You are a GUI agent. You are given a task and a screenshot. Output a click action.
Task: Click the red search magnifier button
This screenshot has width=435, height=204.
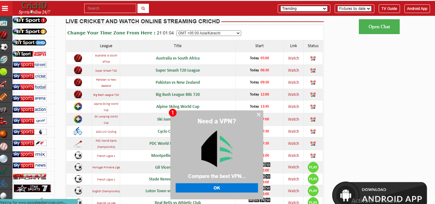click(143, 8)
